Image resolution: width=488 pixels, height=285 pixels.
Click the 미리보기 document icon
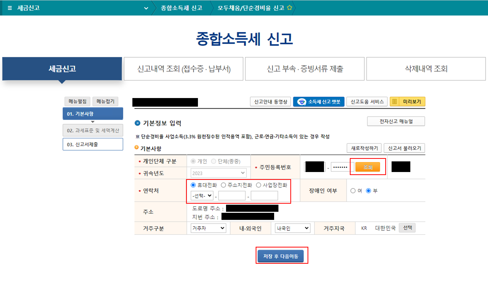point(394,102)
